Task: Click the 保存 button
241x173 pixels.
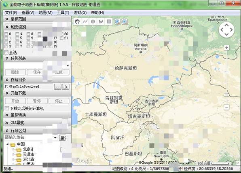Action: coord(37,72)
